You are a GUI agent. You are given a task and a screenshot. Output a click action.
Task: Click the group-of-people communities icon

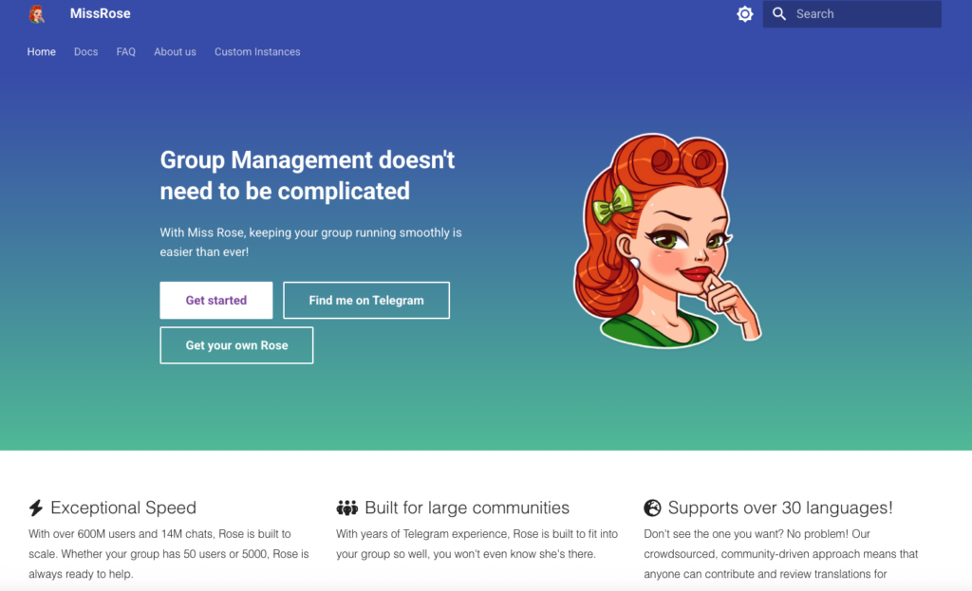point(349,508)
